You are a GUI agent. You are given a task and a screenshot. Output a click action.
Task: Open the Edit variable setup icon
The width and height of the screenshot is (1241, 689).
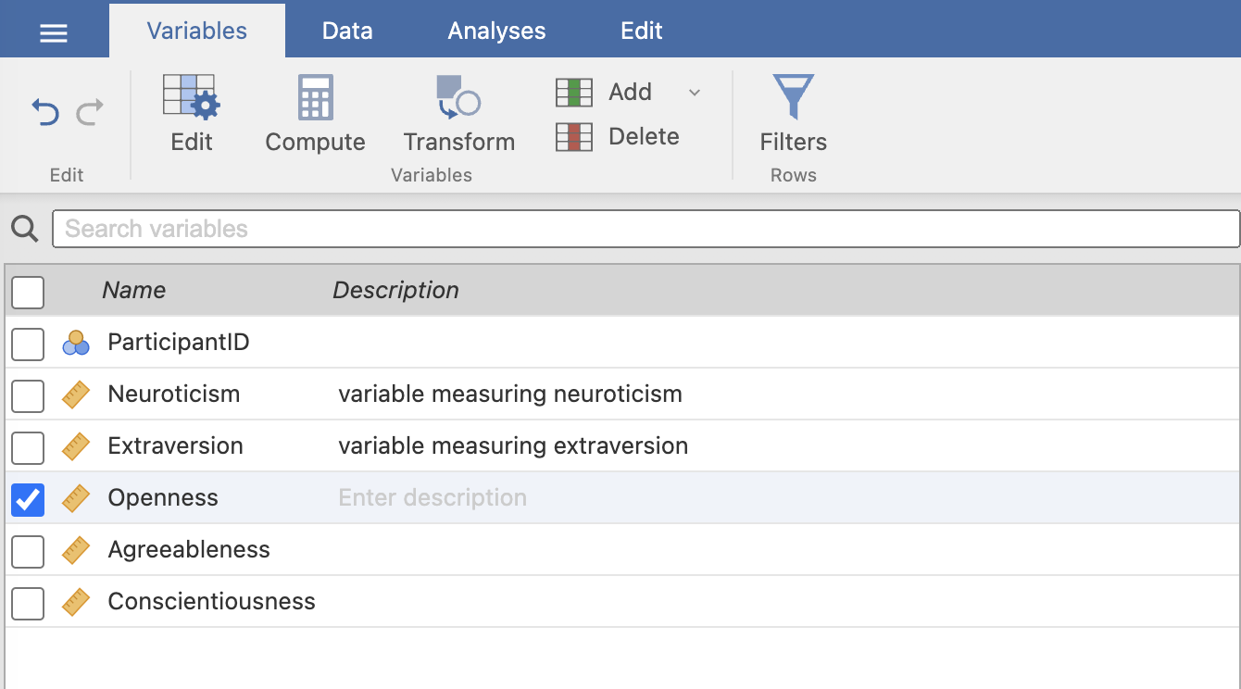(192, 98)
